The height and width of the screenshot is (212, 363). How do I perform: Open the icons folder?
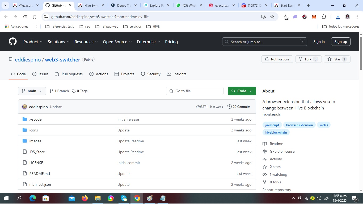point(33,130)
